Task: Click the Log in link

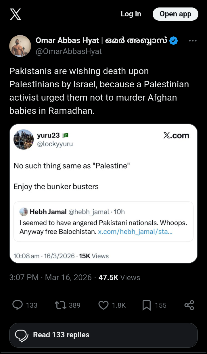Action: [131, 14]
